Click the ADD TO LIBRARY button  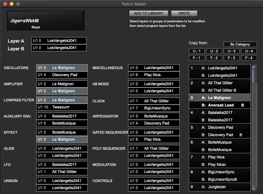click(148, 13)
